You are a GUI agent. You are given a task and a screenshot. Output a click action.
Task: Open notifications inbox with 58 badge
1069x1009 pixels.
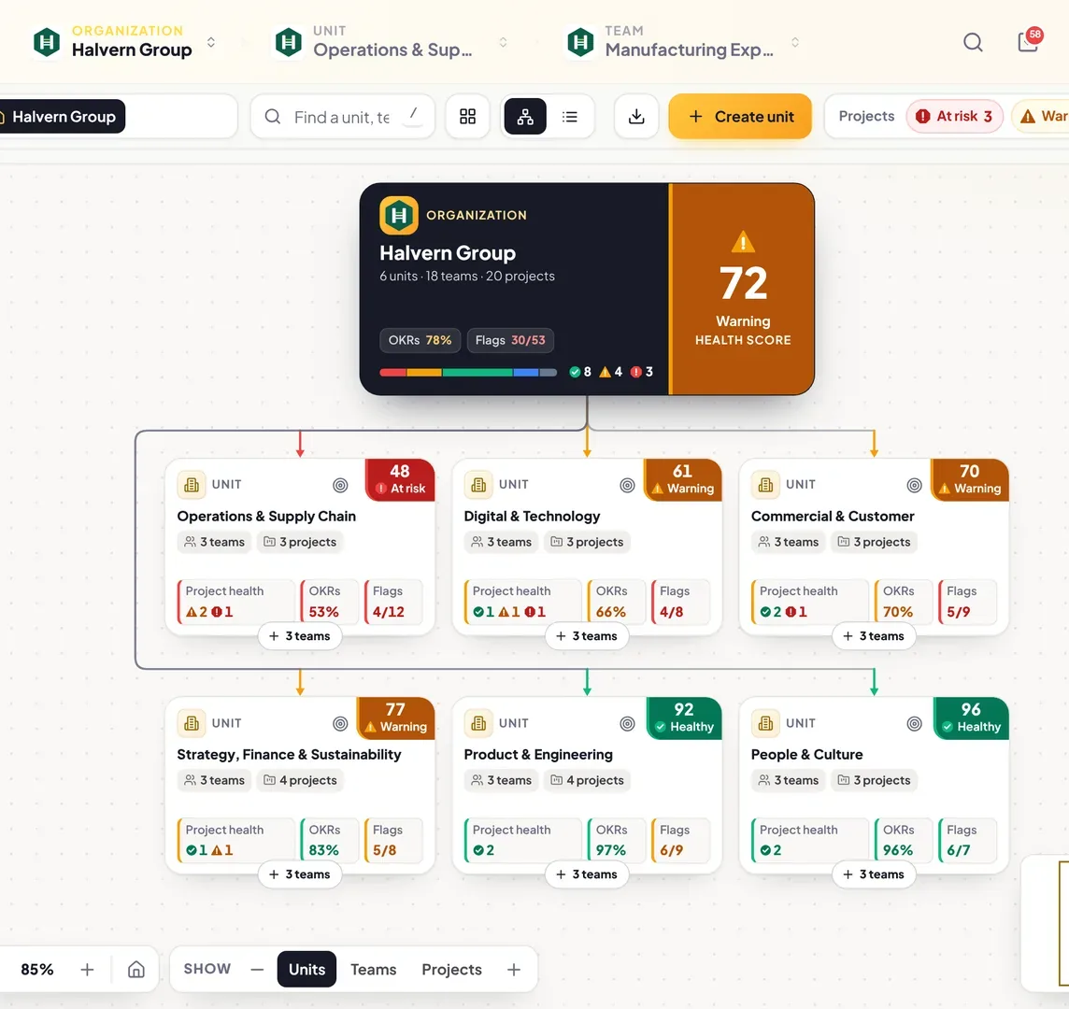coord(1029,41)
